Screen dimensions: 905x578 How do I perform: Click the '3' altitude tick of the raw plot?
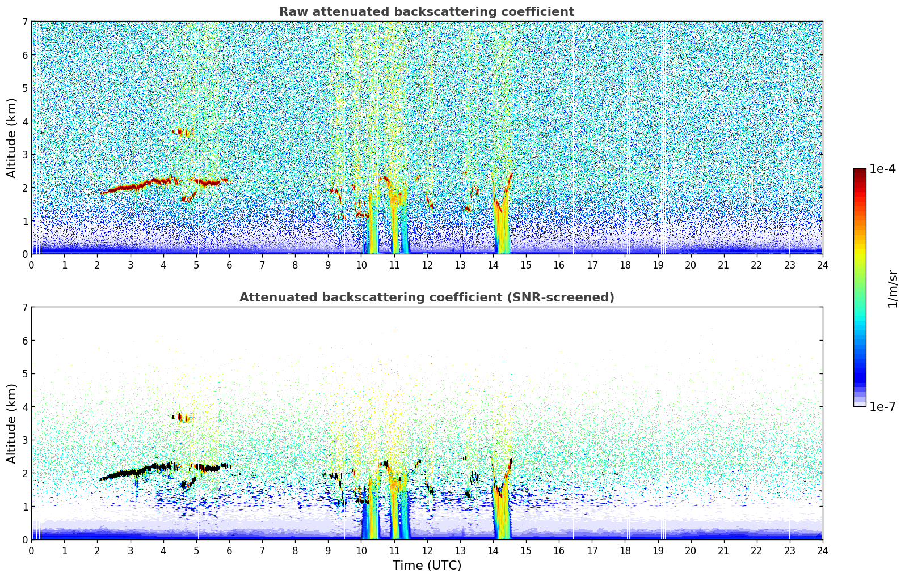(x=25, y=155)
